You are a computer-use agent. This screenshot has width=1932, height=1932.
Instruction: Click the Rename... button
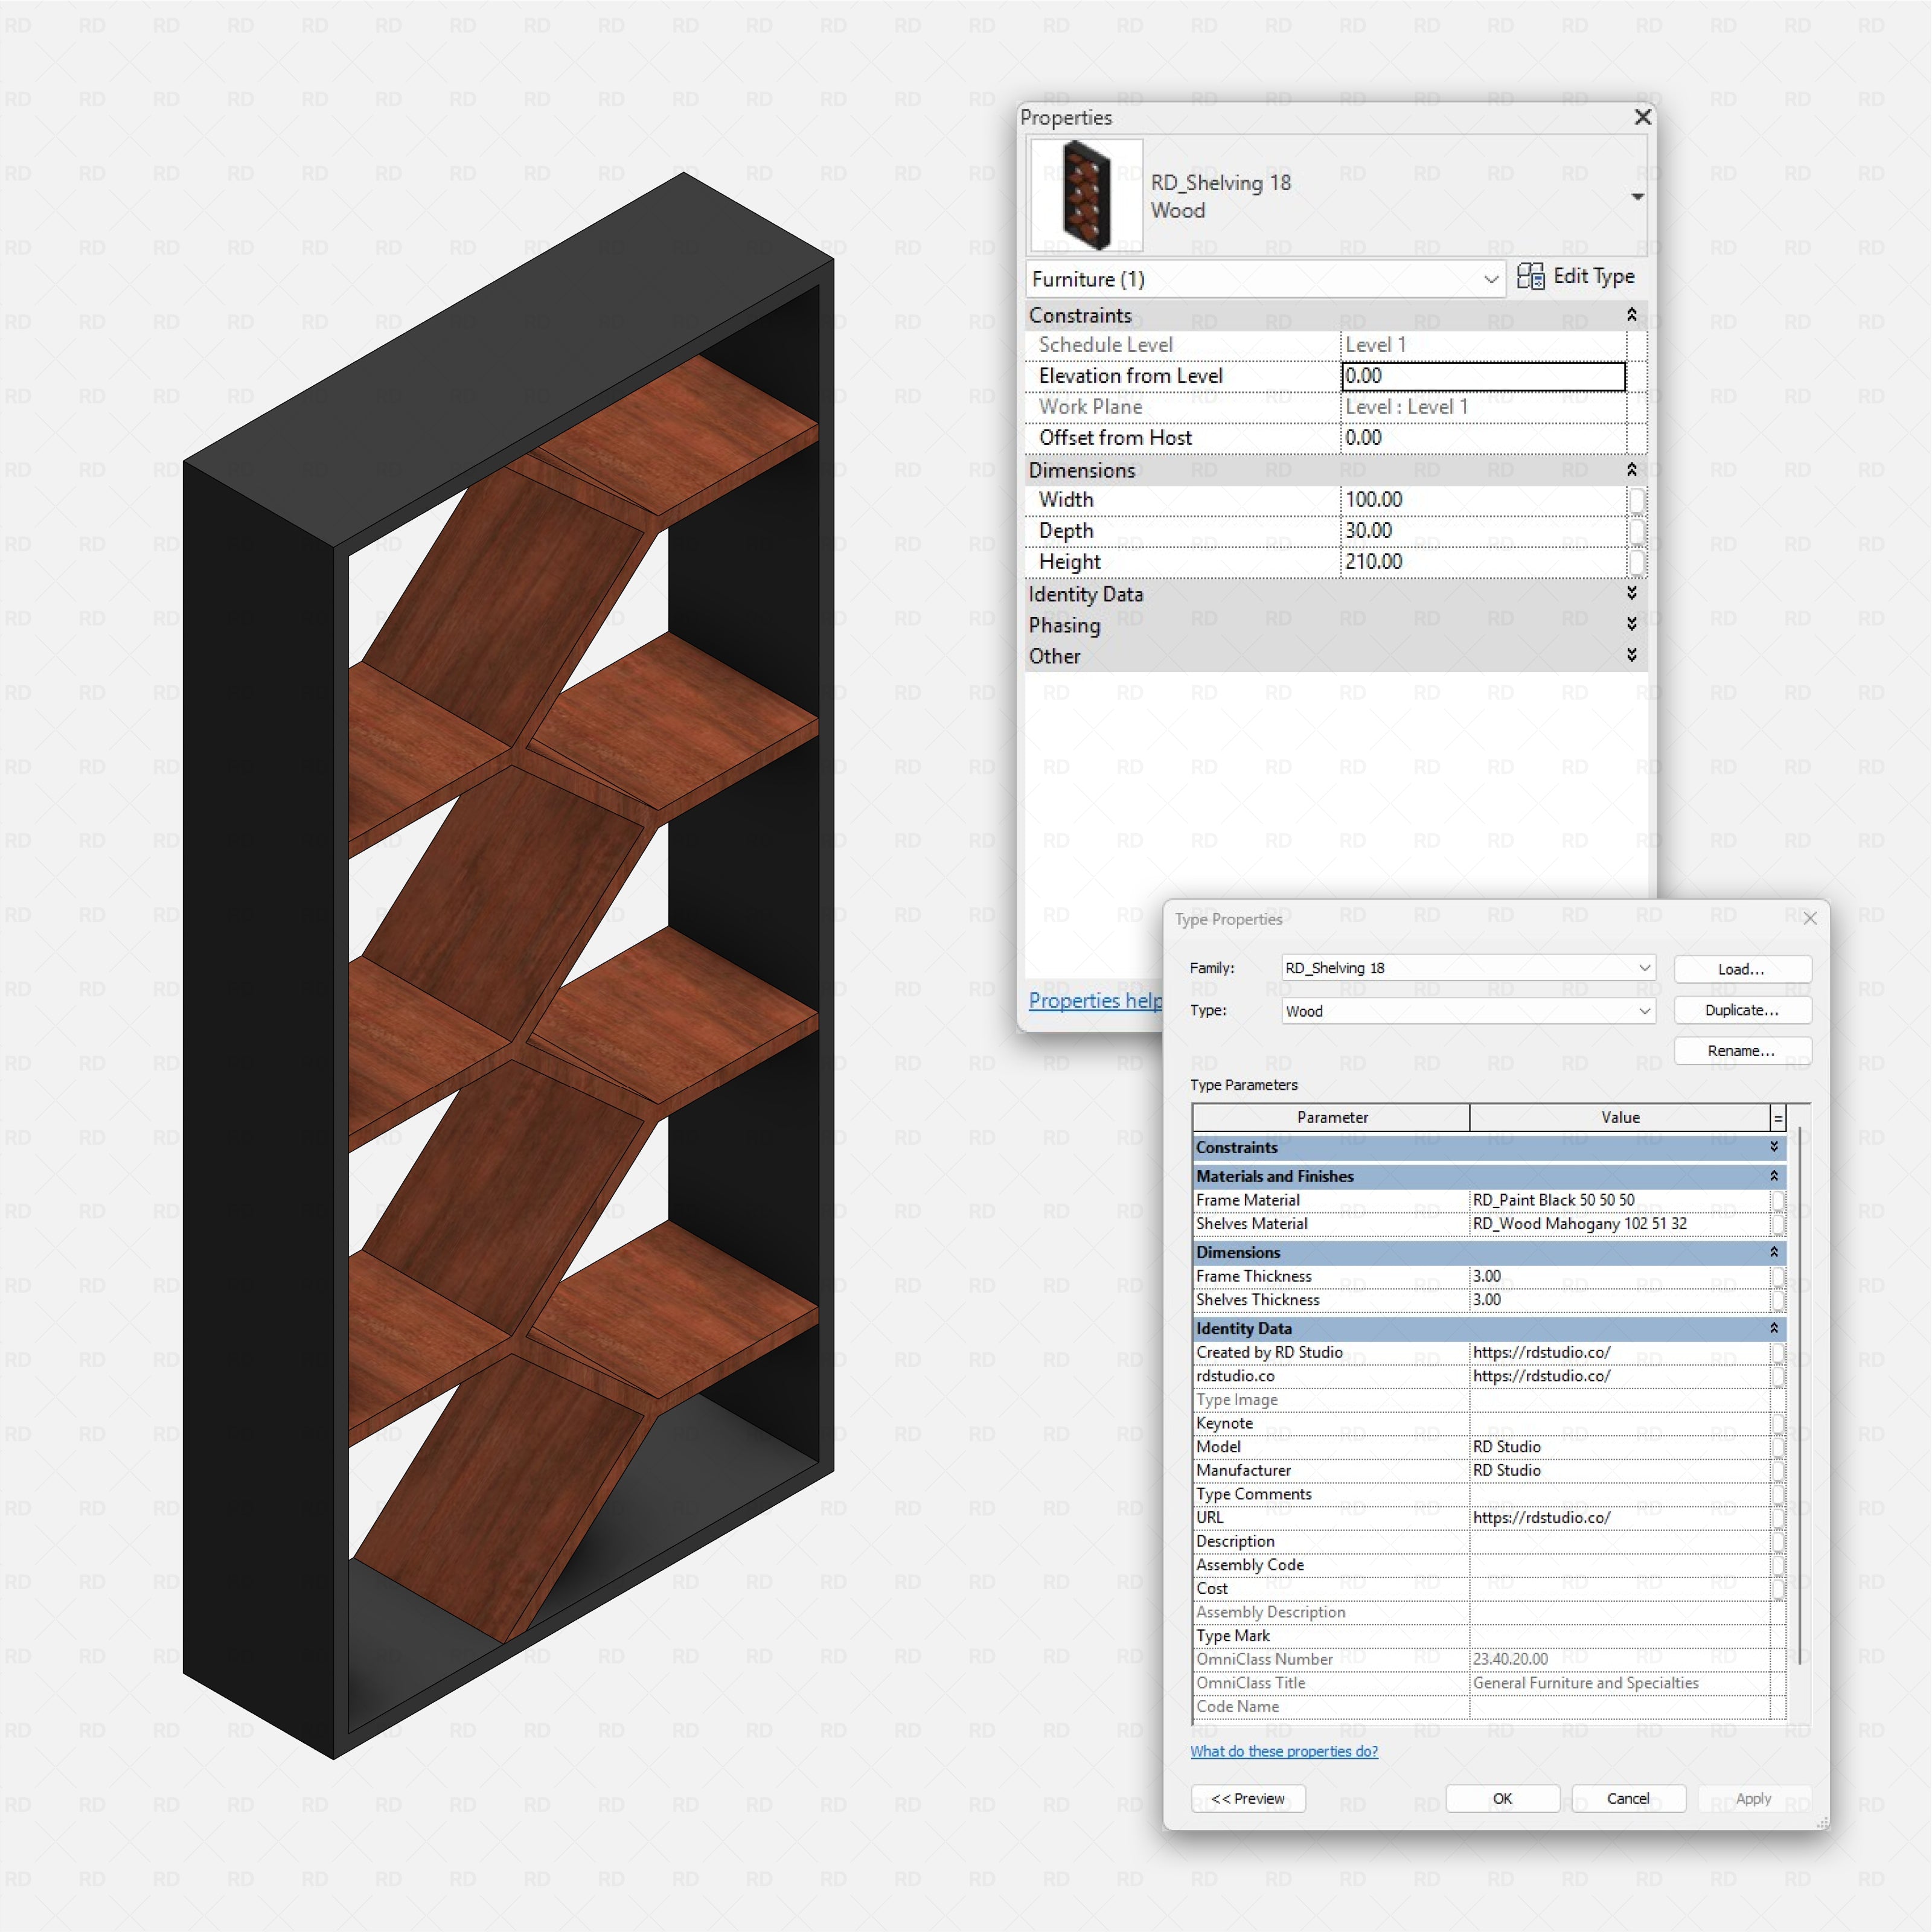click(x=1742, y=1051)
